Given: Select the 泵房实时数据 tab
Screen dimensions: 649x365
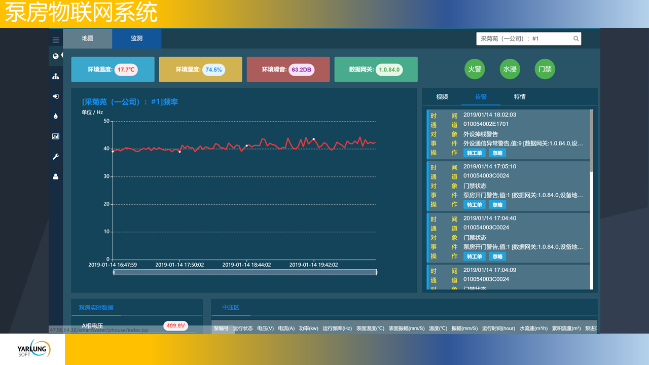Looking at the screenshot, I should (x=96, y=308).
